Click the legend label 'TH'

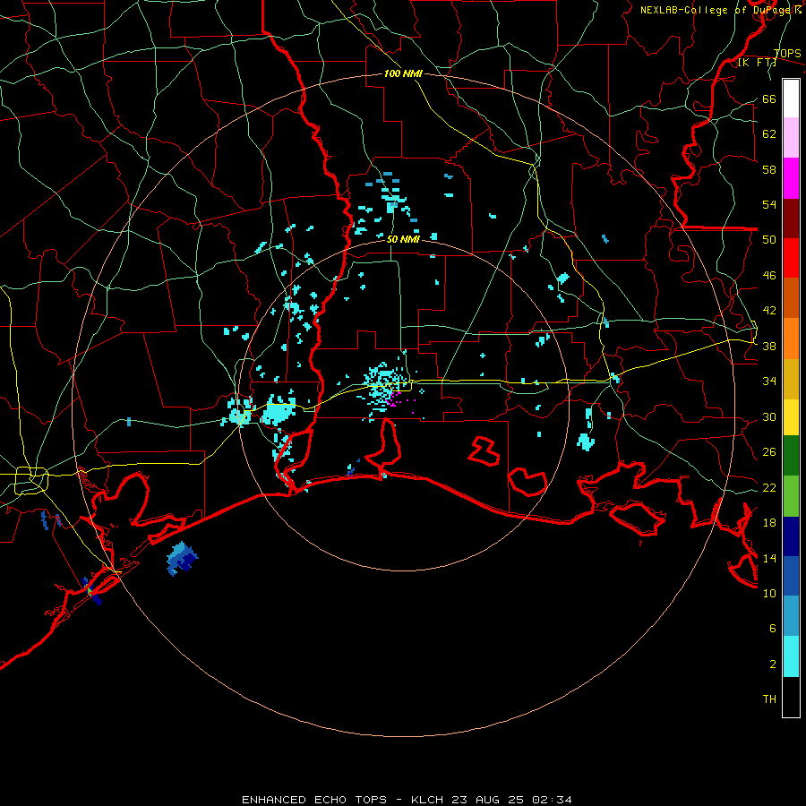click(769, 699)
